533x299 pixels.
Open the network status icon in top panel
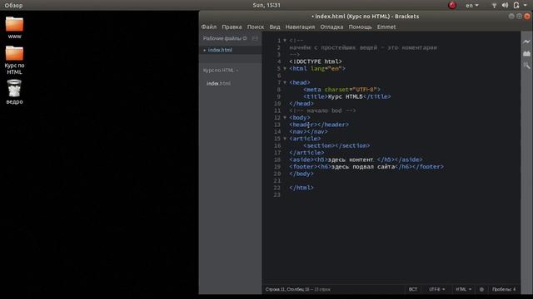click(x=494, y=5)
